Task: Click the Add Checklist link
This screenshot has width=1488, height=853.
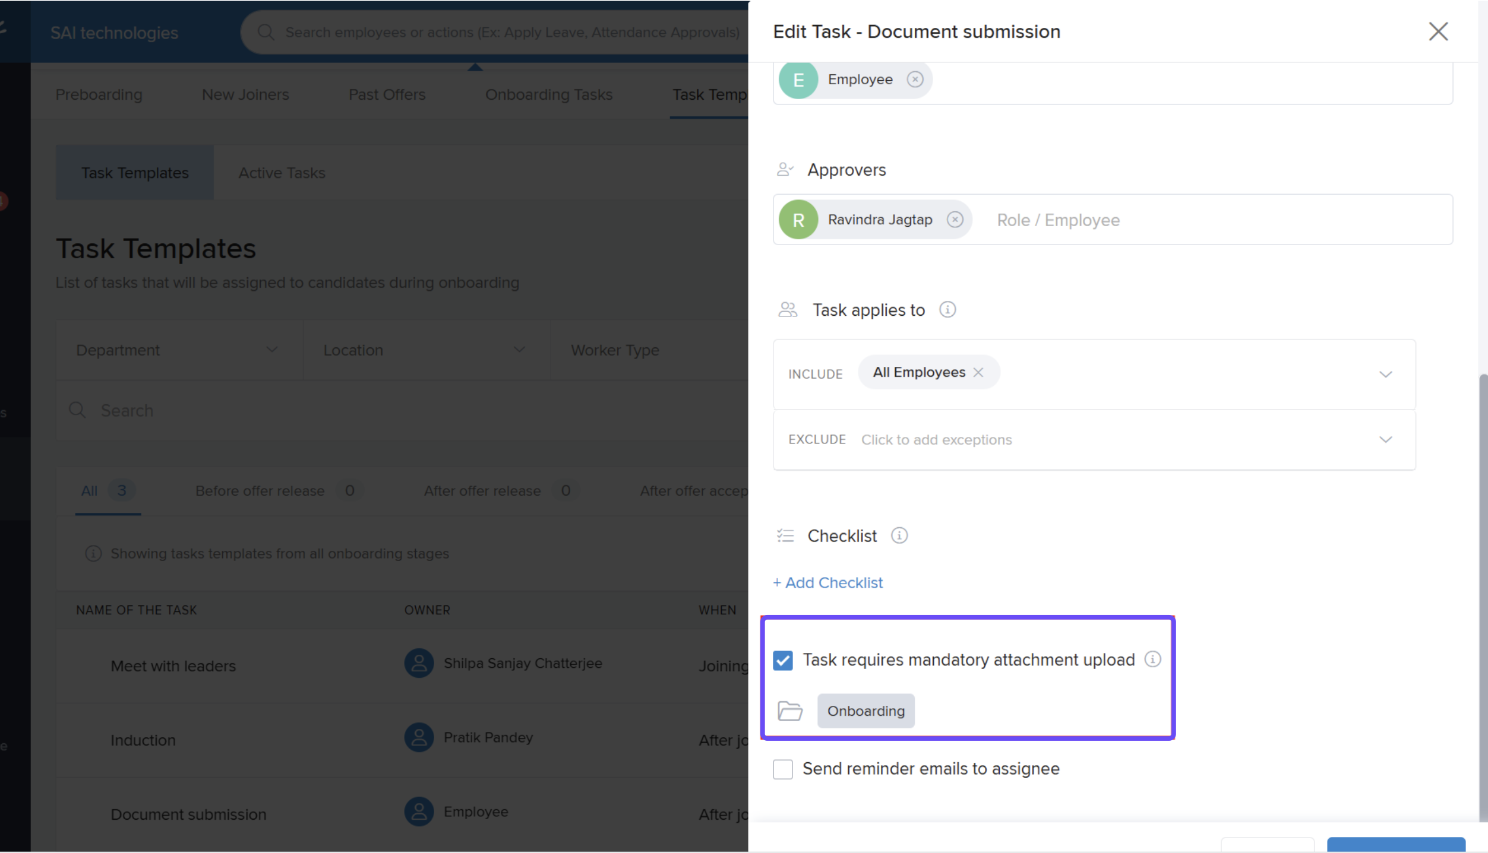Action: click(x=828, y=582)
